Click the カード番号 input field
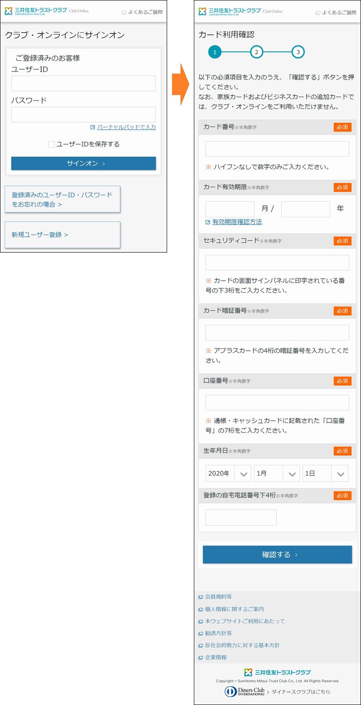361x705 pixels. [277, 149]
